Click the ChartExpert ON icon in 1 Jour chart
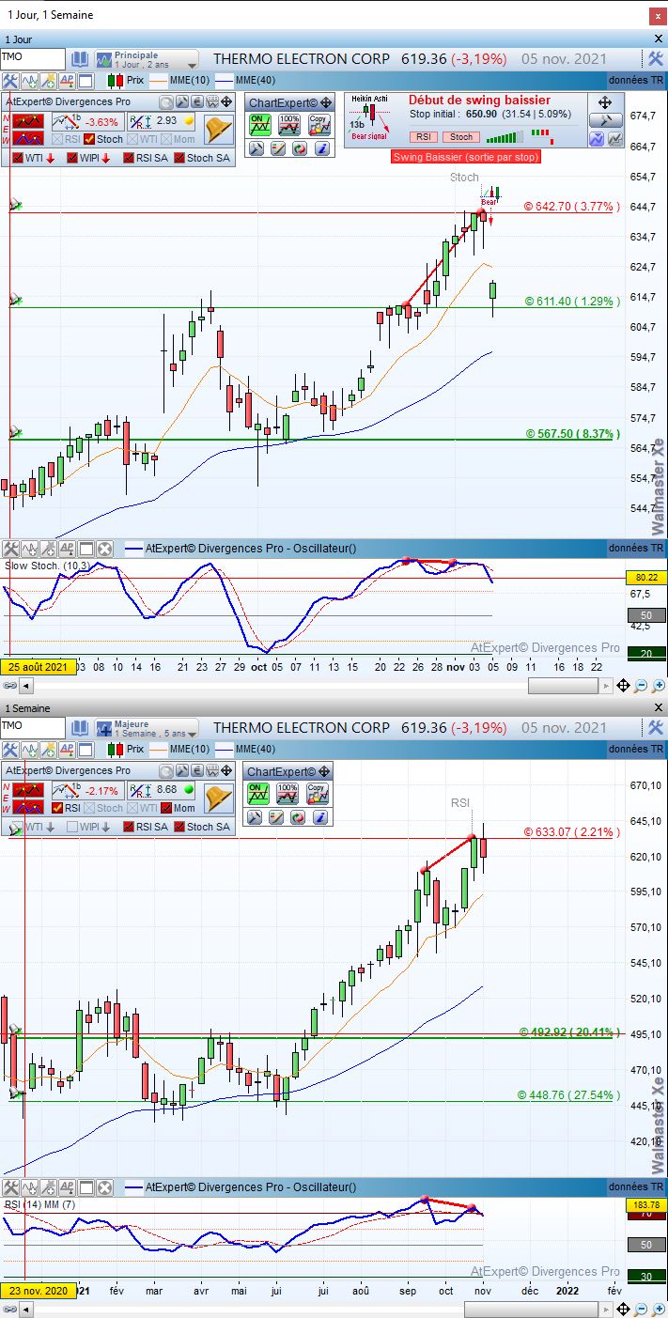The width and height of the screenshot is (668, 1318). (x=258, y=125)
